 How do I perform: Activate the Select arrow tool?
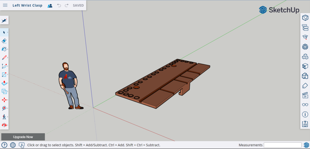click(4, 32)
